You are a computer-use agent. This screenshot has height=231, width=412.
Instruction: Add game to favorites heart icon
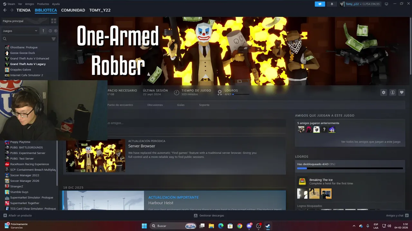pyautogui.click(x=402, y=92)
